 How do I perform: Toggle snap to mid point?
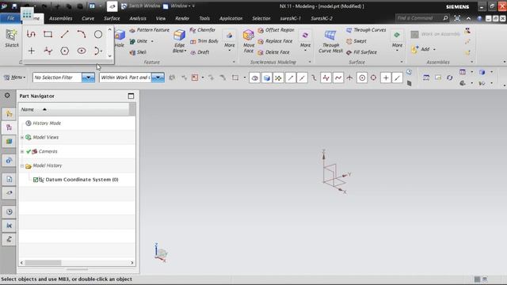click(303, 78)
